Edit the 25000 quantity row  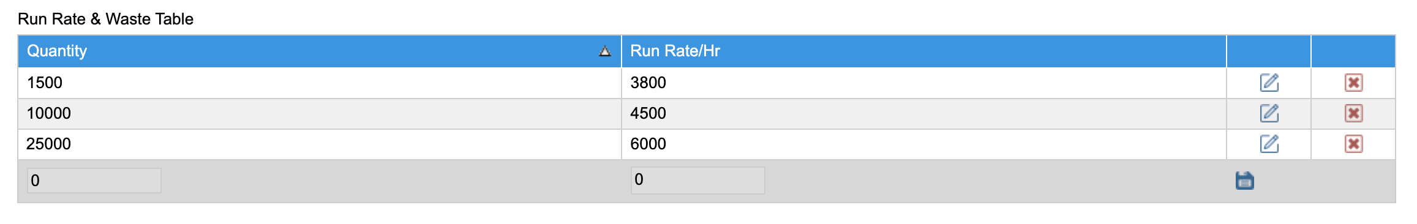coord(1269,144)
